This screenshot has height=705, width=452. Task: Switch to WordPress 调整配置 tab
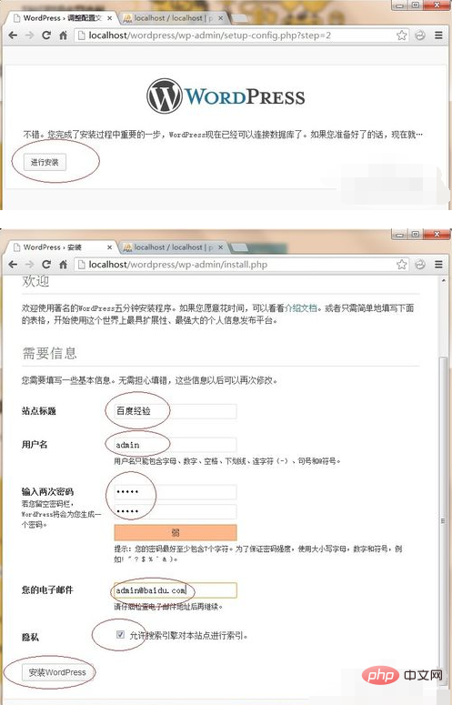click(62, 18)
